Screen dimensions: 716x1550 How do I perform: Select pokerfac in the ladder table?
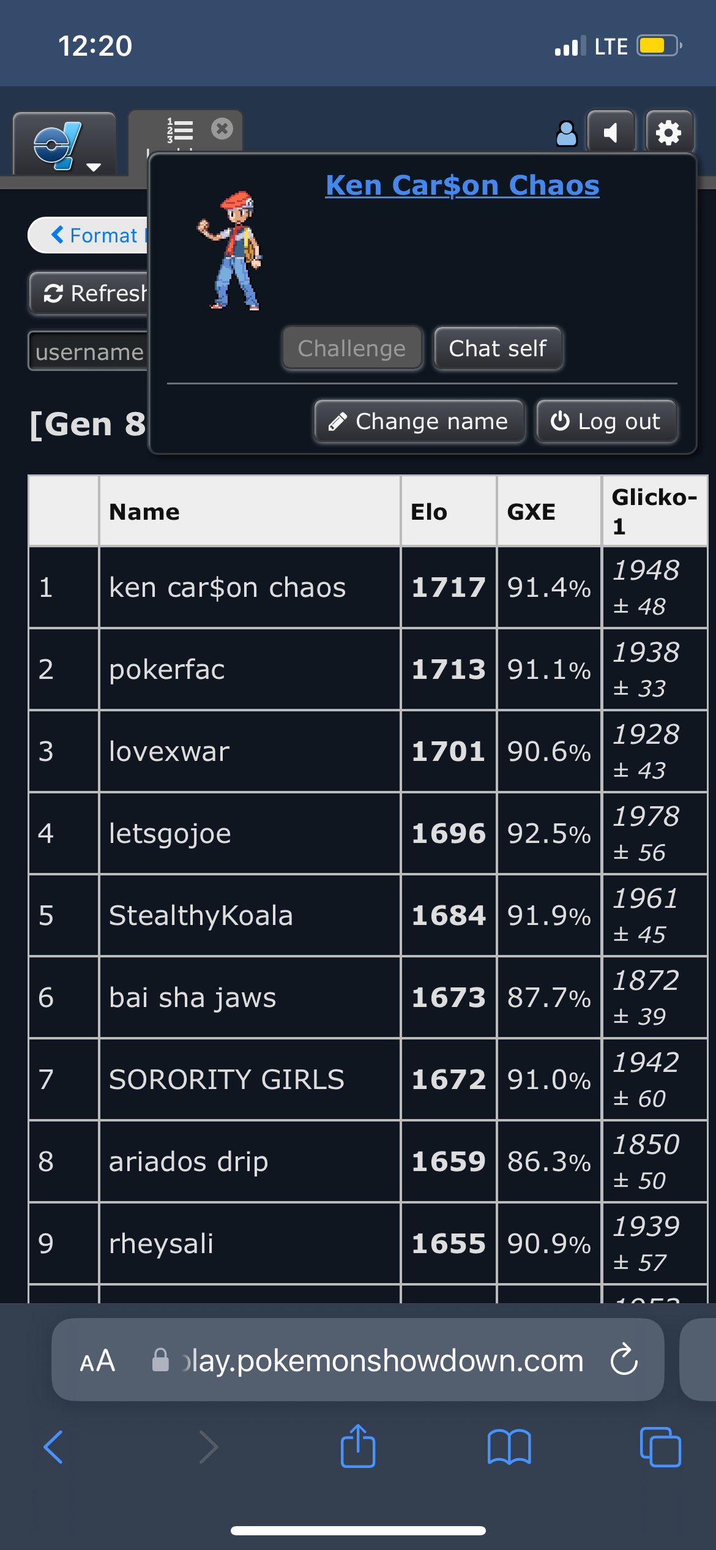(166, 669)
